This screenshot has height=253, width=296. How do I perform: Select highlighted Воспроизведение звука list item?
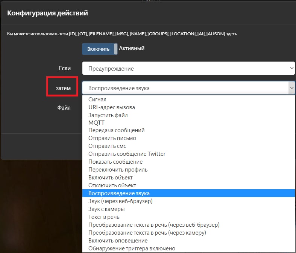click(188, 193)
